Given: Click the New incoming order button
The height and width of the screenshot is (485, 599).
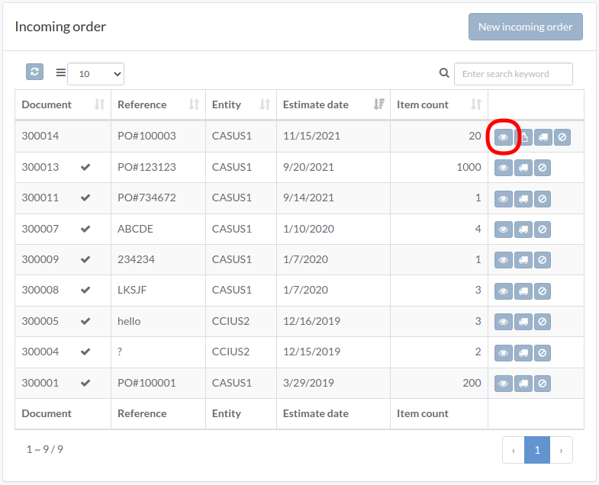Looking at the screenshot, I should tap(526, 27).
